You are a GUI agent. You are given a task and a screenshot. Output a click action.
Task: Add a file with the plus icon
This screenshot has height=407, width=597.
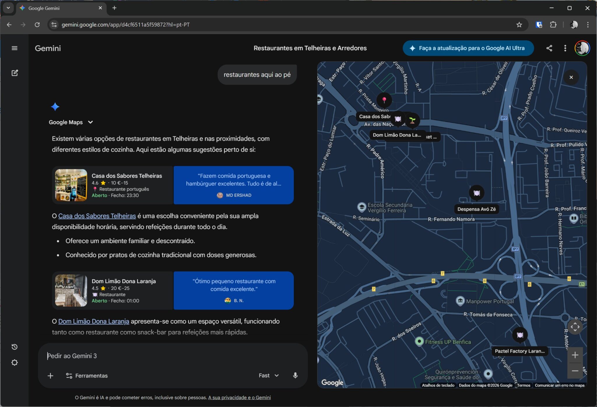pyautogui.click(x=50, y=375)
